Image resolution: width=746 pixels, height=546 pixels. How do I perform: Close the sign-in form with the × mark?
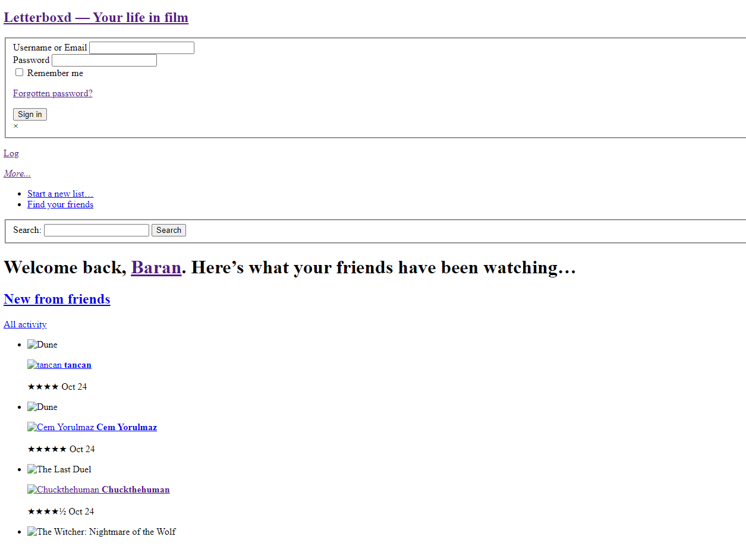[16, 126]
